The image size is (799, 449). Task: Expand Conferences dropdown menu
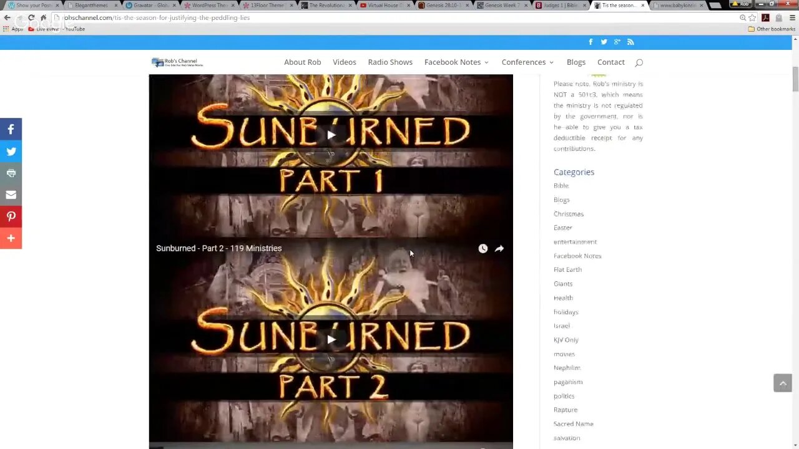pyautogui.click(x=527, y=62)
